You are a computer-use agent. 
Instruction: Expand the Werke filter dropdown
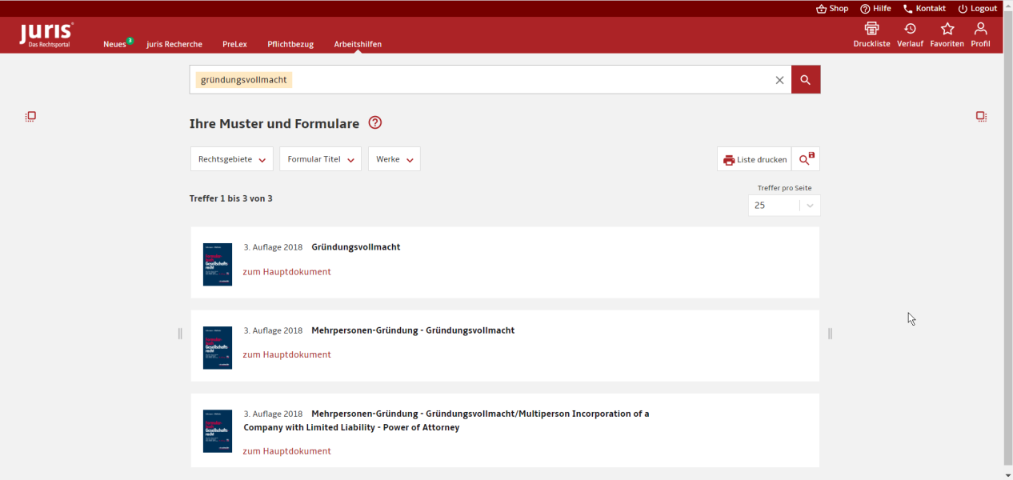pos(394,159)
